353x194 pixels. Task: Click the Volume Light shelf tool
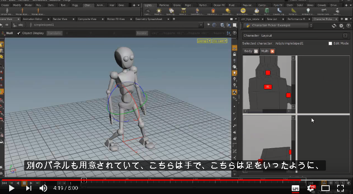213,12
